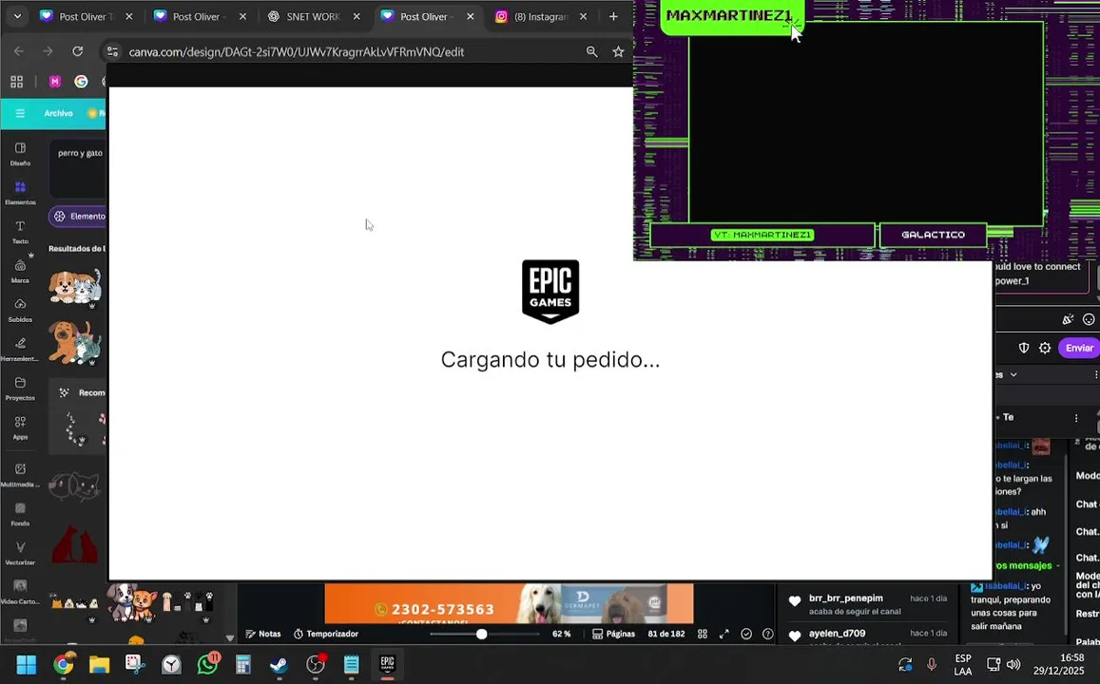The height and width of the screenshot is (684, 1100).
Task: Open the Proyectos folder in sidebar
Action: (20, 389)
